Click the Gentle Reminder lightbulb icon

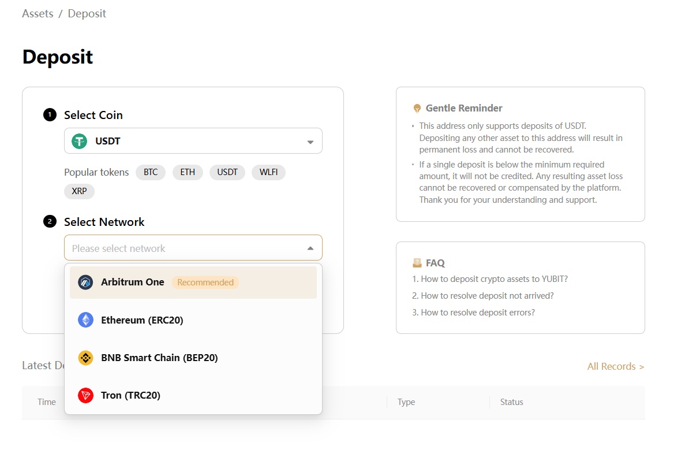pos(417,109)
